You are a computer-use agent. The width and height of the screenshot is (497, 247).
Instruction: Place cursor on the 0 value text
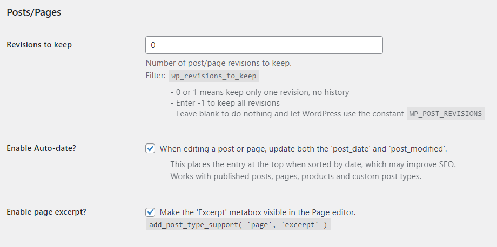pos(153,45)
